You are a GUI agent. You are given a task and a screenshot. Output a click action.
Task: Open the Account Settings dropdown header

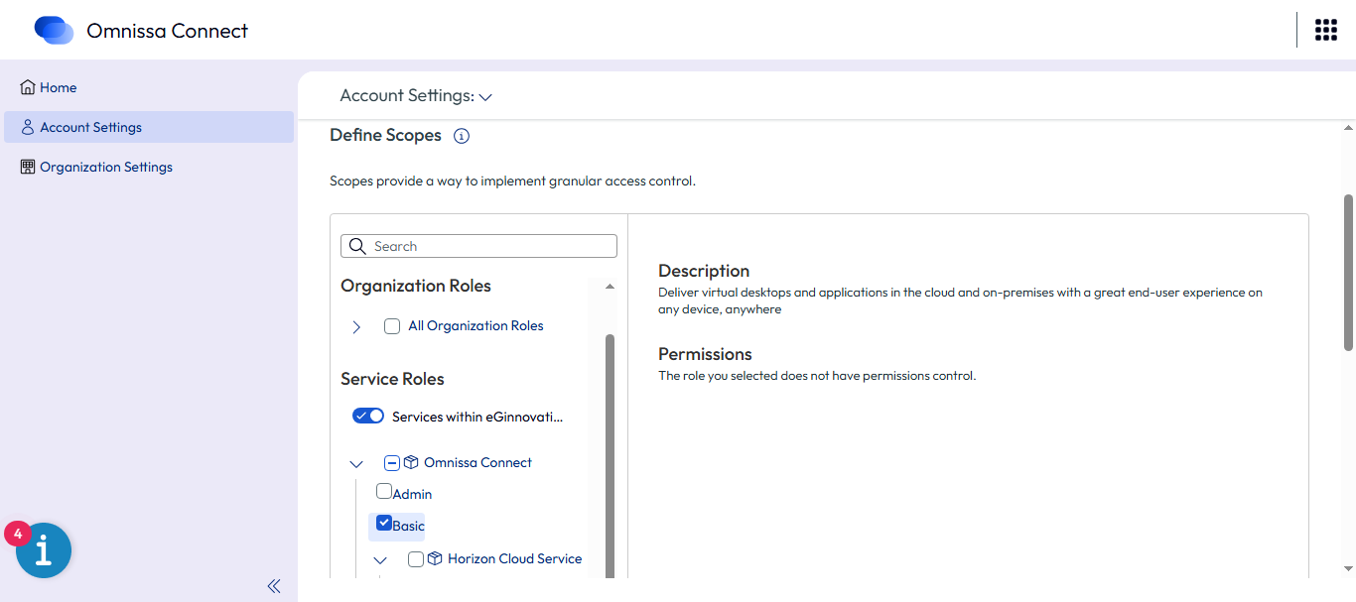(x=416, y=96)
